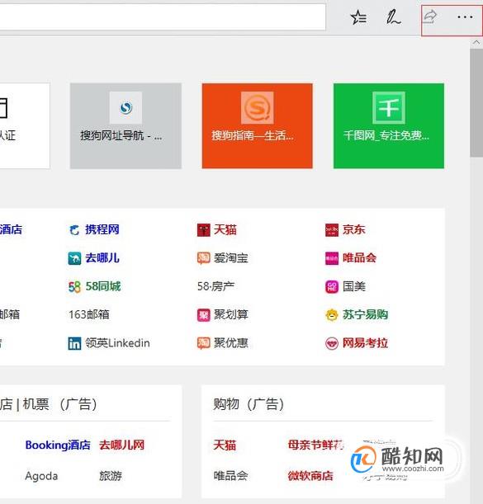Click the orange Sogou S logo icon
483x504 pixels.
coord(257,108)
